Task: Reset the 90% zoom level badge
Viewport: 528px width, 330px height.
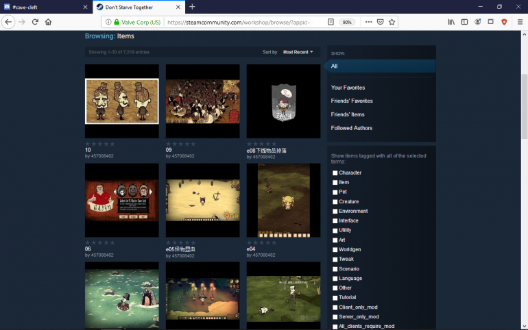Action: [x=347, y=22]
